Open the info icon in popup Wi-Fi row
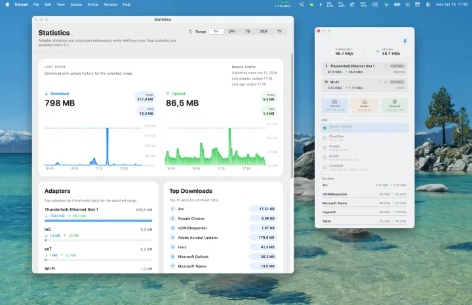 click(x=385, y=82)
